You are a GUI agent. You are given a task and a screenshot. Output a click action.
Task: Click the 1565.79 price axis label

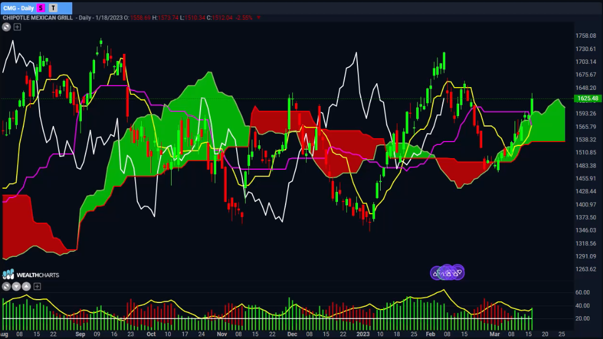(586, 127)
